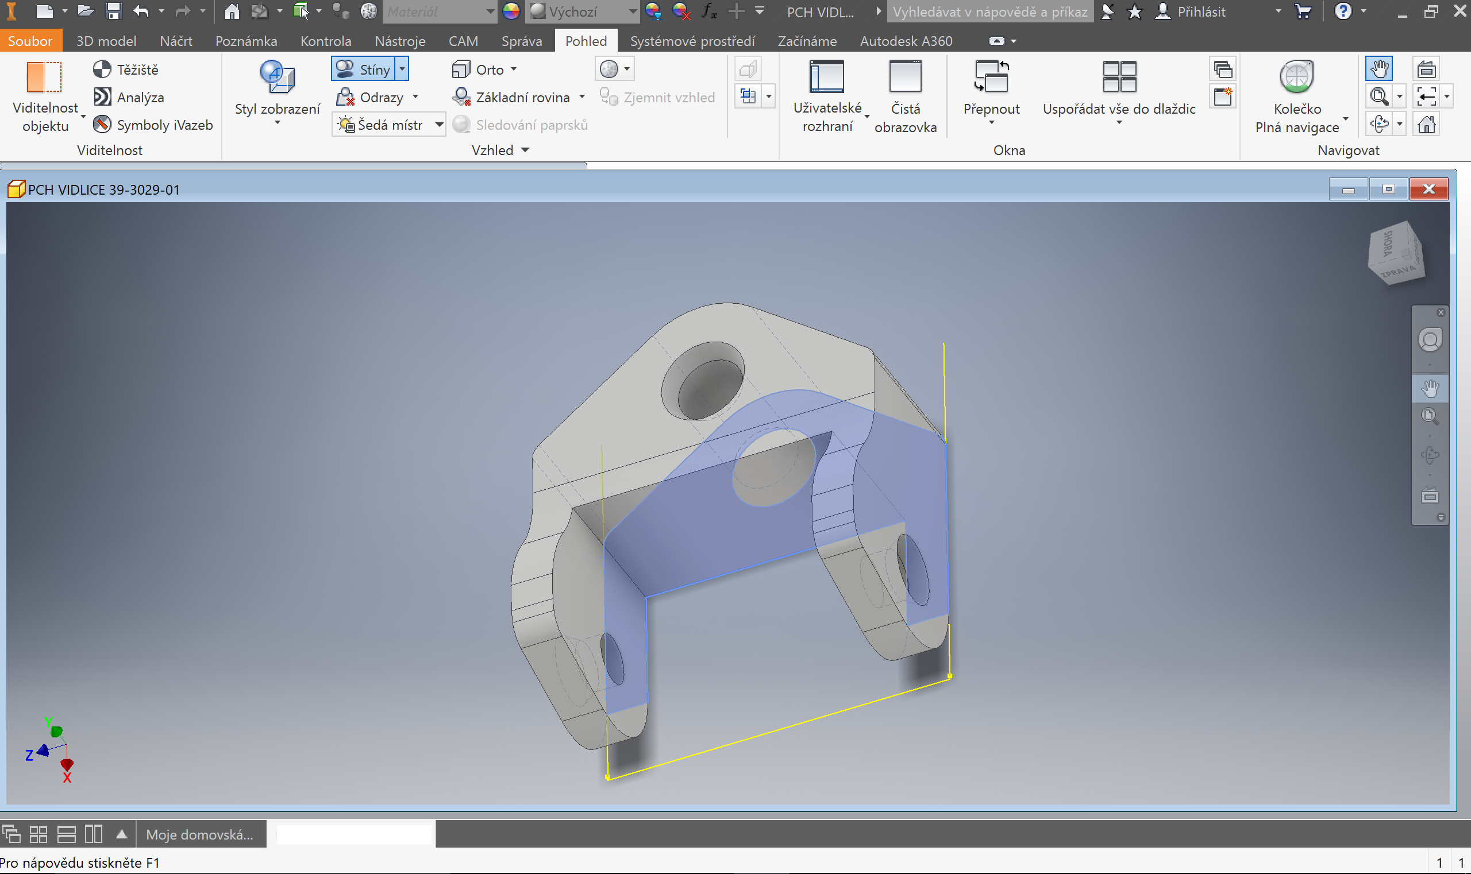
Task: Click the Save floppy disk icon
Action: (113, 11)
